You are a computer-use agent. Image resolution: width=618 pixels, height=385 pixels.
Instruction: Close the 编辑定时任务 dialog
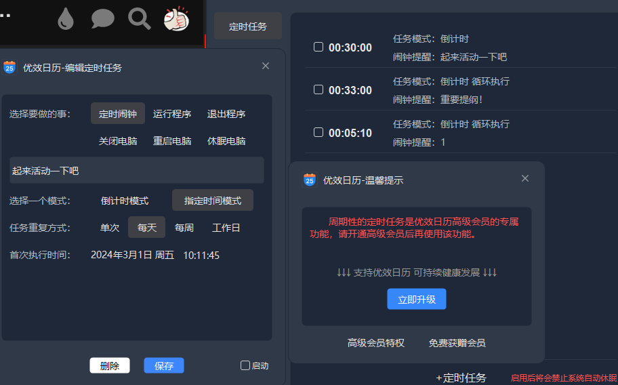[x=266, y=66]
